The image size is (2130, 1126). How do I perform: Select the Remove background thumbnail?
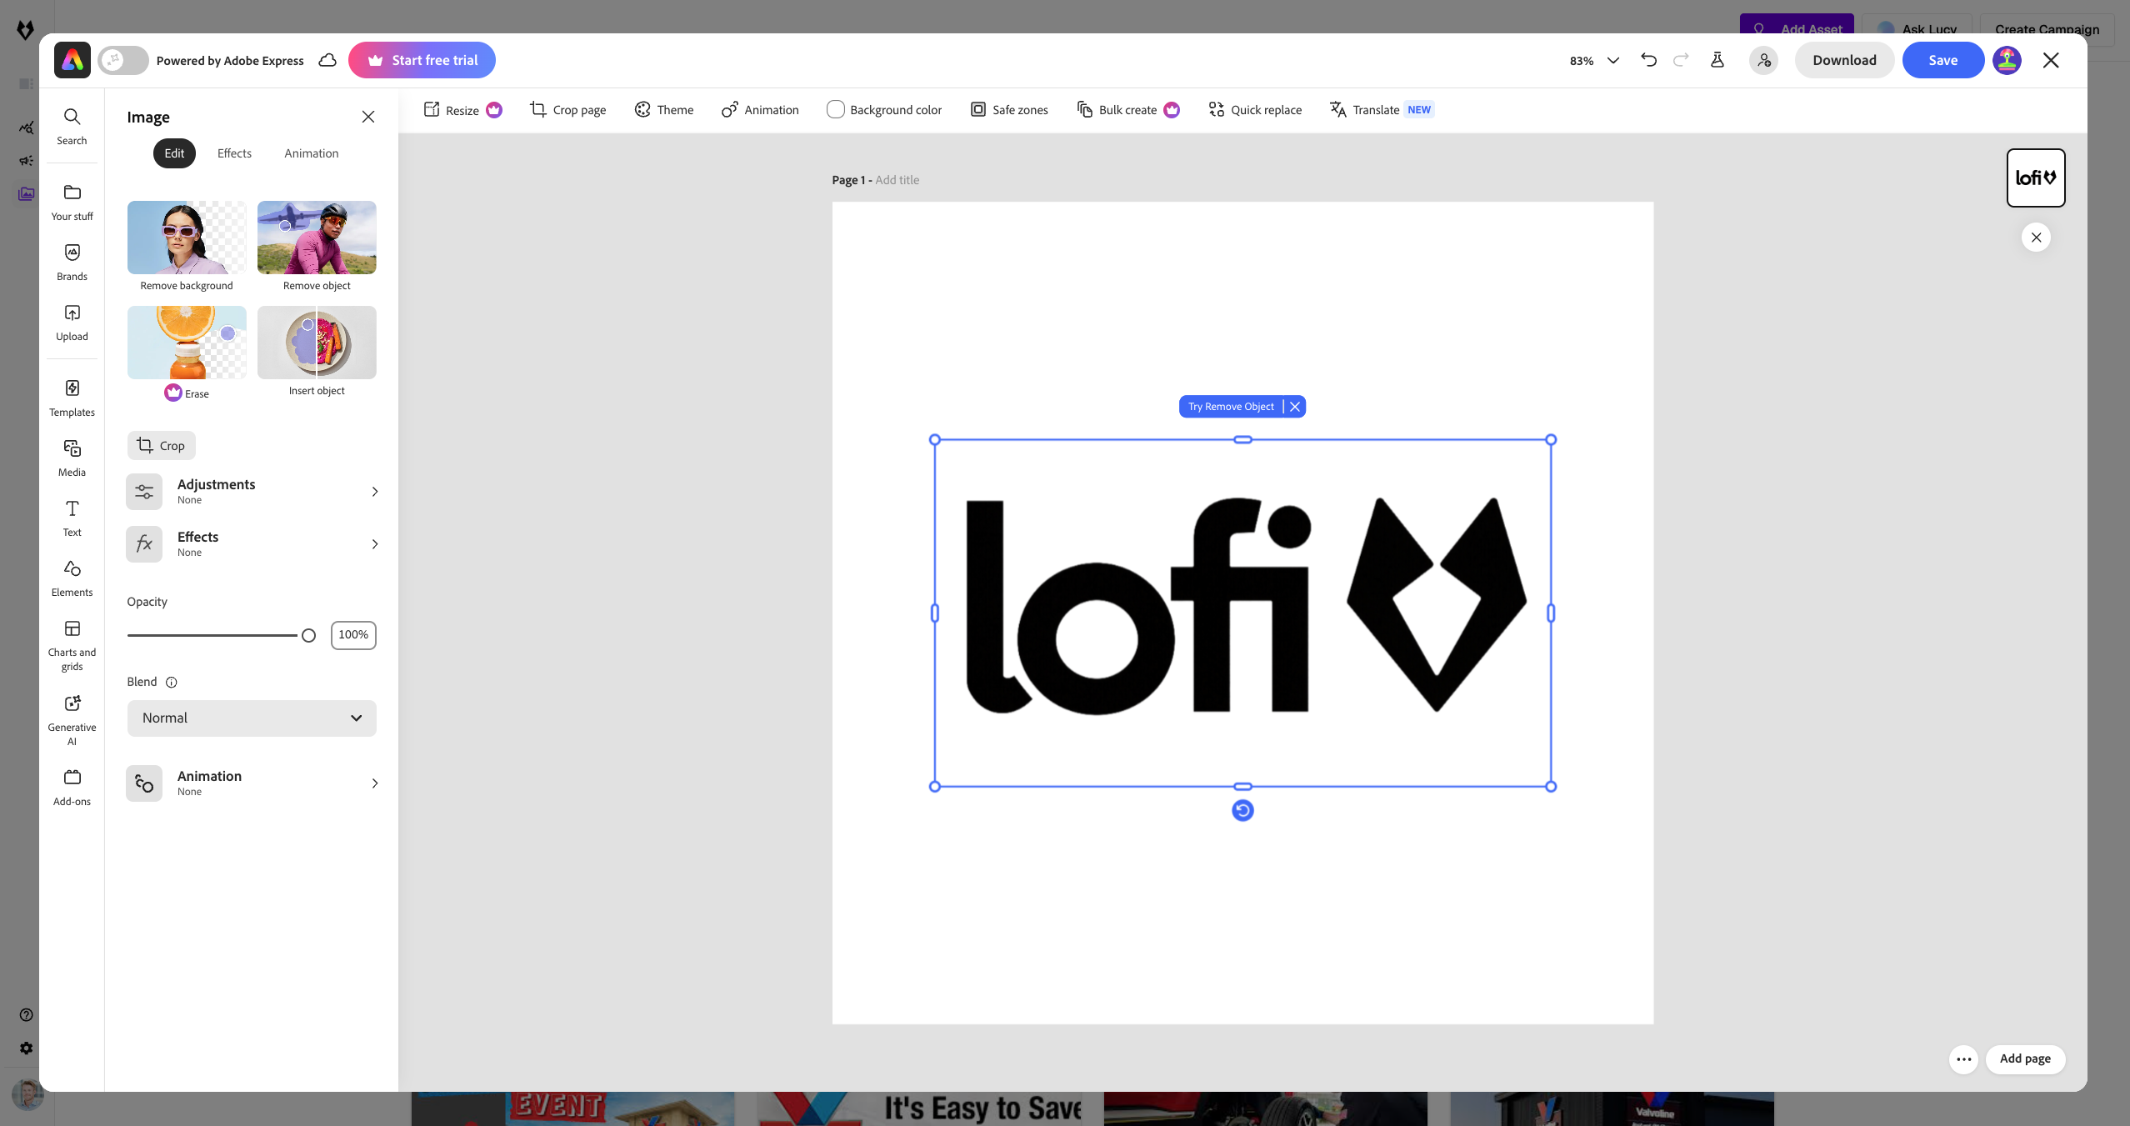click(x=186, y=238)
